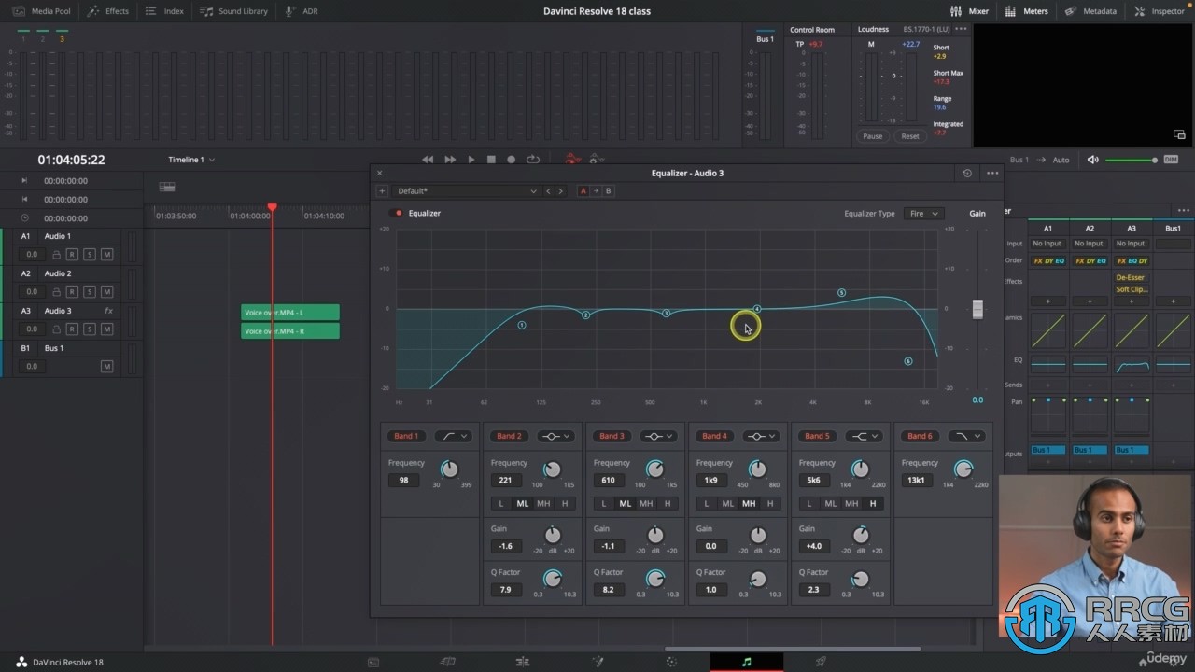Select B comparison state
This screenshot has width=1195, height=672.
(609, 190)
